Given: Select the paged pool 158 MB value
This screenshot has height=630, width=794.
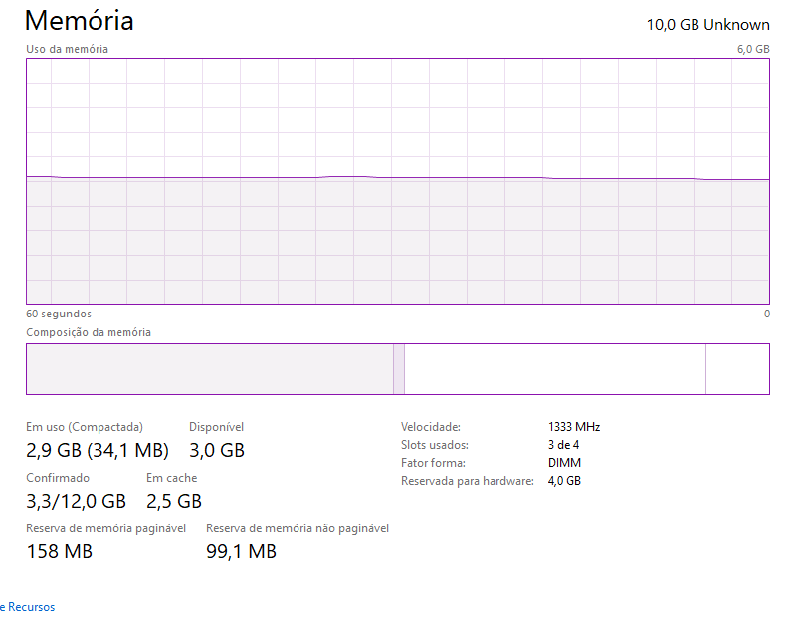Looking at the screenshot, I should pyautogui.click(x=60, y=551).
